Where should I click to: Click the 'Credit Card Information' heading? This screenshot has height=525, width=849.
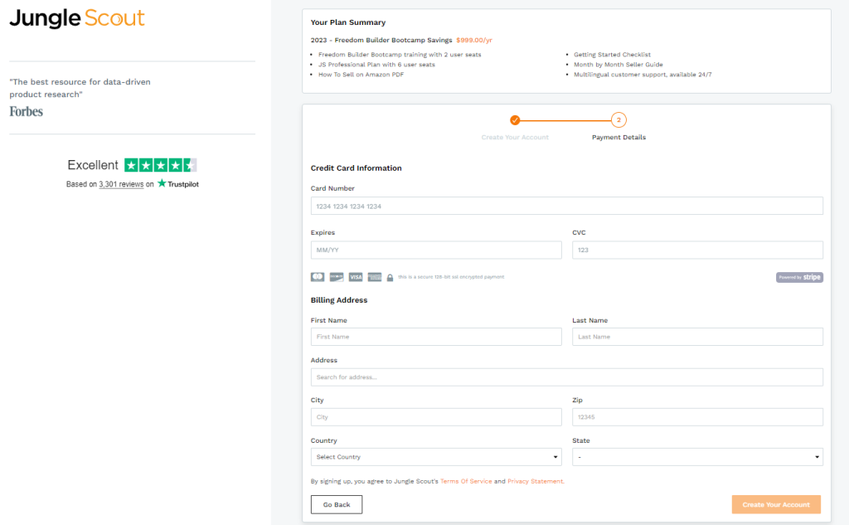356,168
